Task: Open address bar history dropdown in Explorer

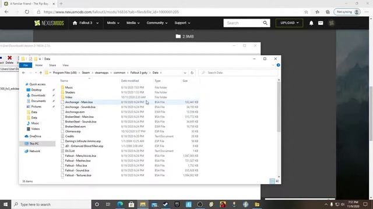Action: pyautogui.click(x=185, y=73)
